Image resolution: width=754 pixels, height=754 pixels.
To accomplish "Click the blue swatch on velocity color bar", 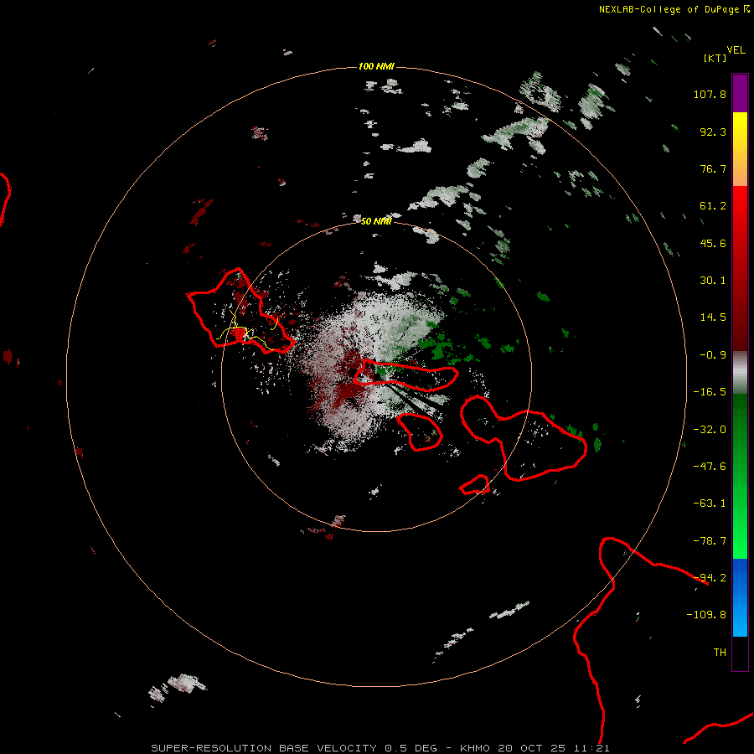I will [740, 597].
